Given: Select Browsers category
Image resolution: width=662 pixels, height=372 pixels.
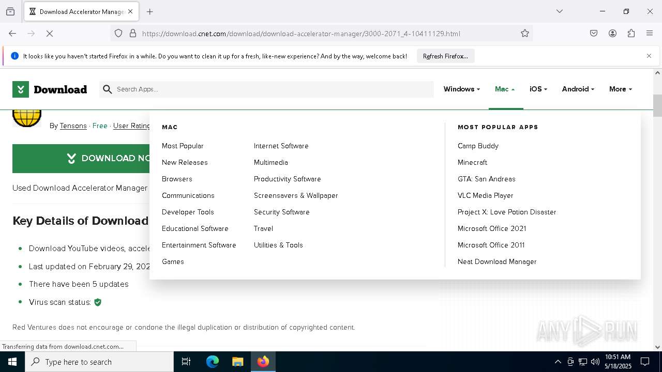Looking at the screenshot, I should point(177,179).
